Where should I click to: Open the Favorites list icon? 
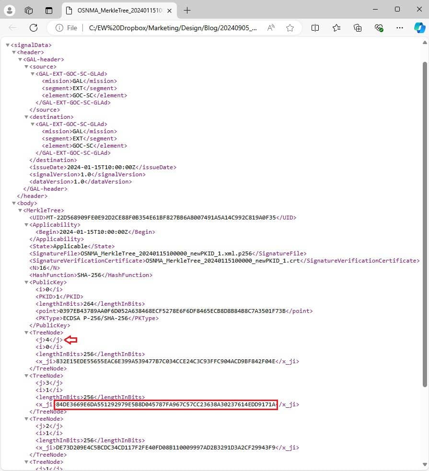coord(336,28)
